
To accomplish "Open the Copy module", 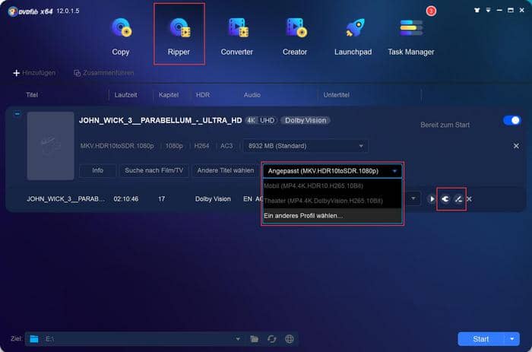I will click(121, 36).
